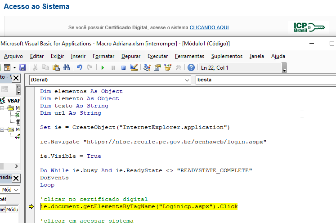Screen dimensions: 336x223
Task: Open the Properties Window icon
Action: coord(157,68)
